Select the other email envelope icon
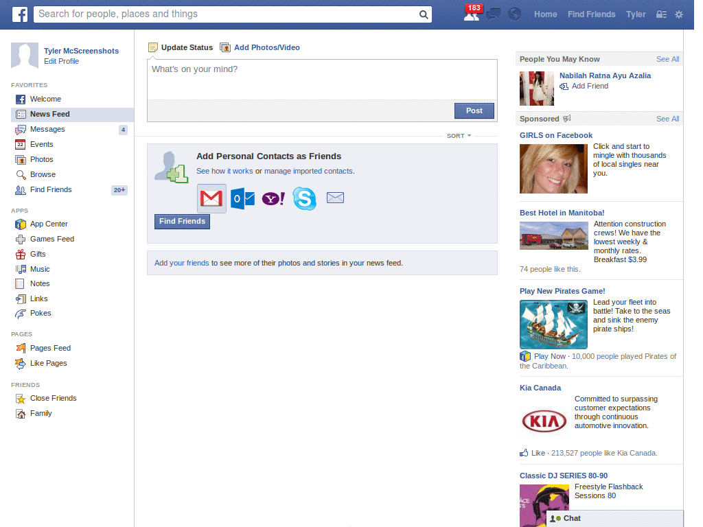This screenshot has height=527, width=703. point(335,198)
